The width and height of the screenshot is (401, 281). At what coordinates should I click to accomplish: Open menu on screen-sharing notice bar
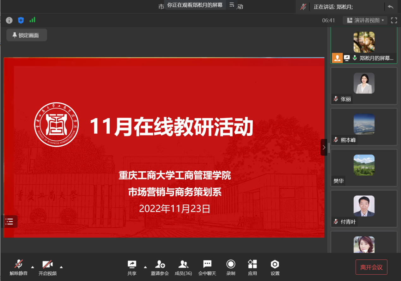[232, 5]
